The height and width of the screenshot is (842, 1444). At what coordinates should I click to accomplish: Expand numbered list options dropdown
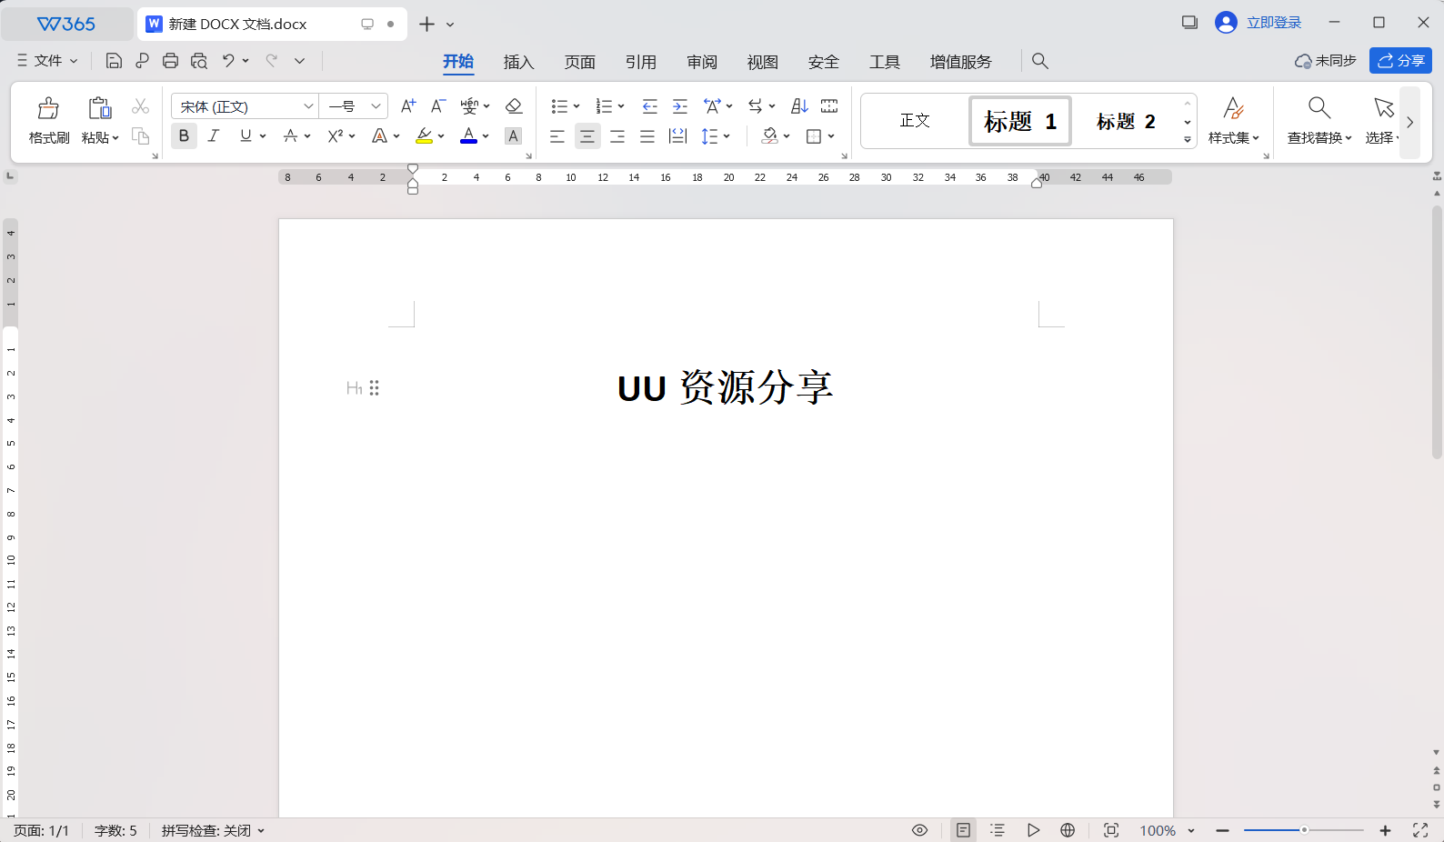point(621,106)
